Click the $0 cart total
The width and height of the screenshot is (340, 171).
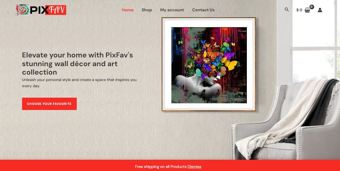(299, 10)
